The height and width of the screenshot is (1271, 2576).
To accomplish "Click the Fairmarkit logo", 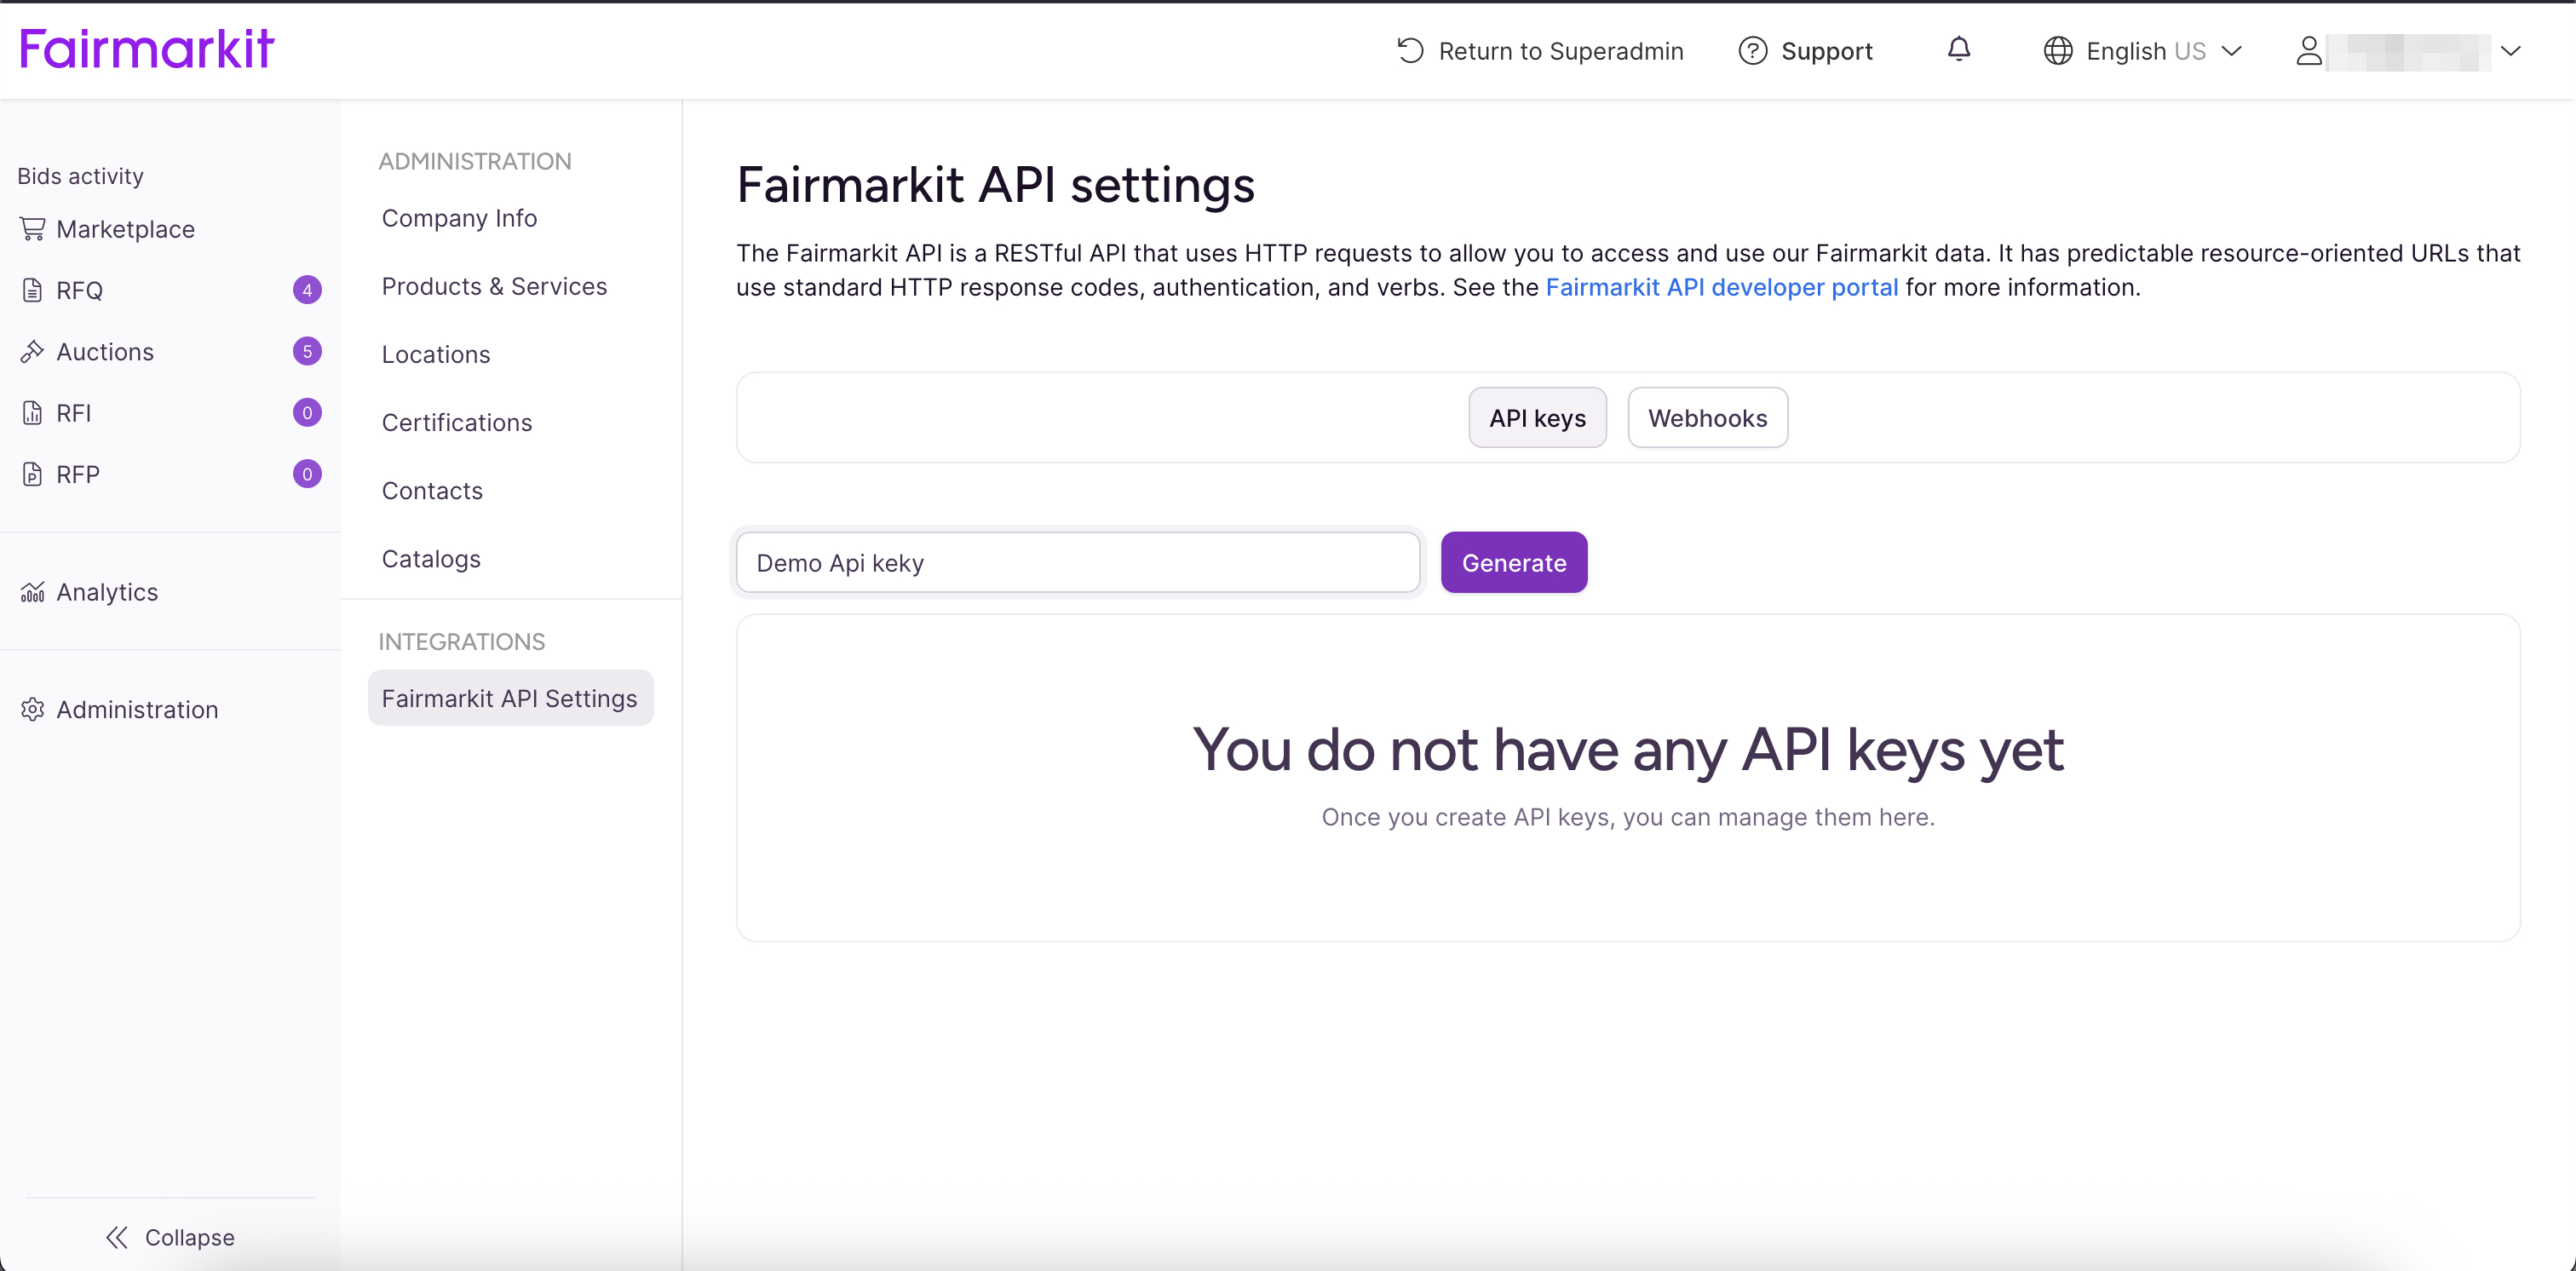I will tap(147, 48).
